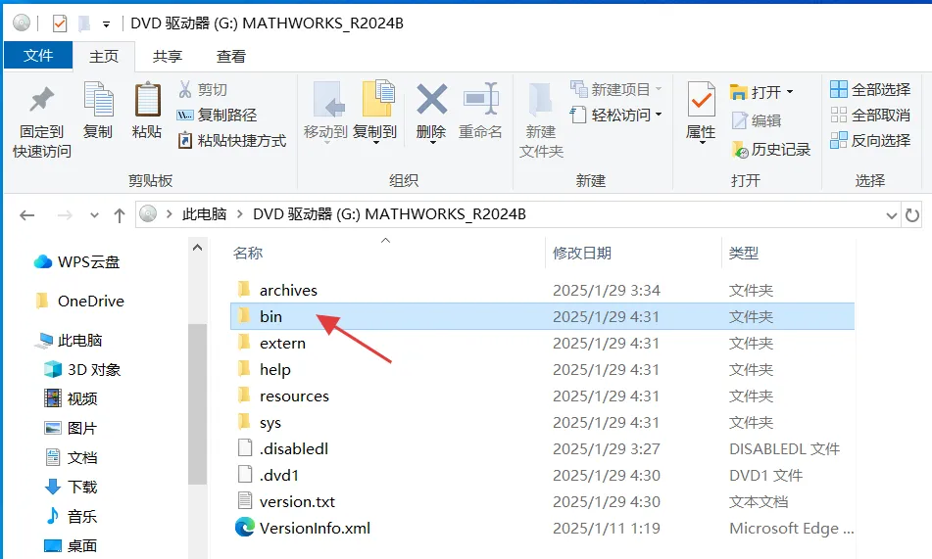Click 此电脑 in the address bar
The width and height of the screenshot is (932, 559).
pyautogui.click(x=205, y=213)
